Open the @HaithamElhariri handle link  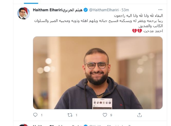pyautogui.click(x=104, y=10)
